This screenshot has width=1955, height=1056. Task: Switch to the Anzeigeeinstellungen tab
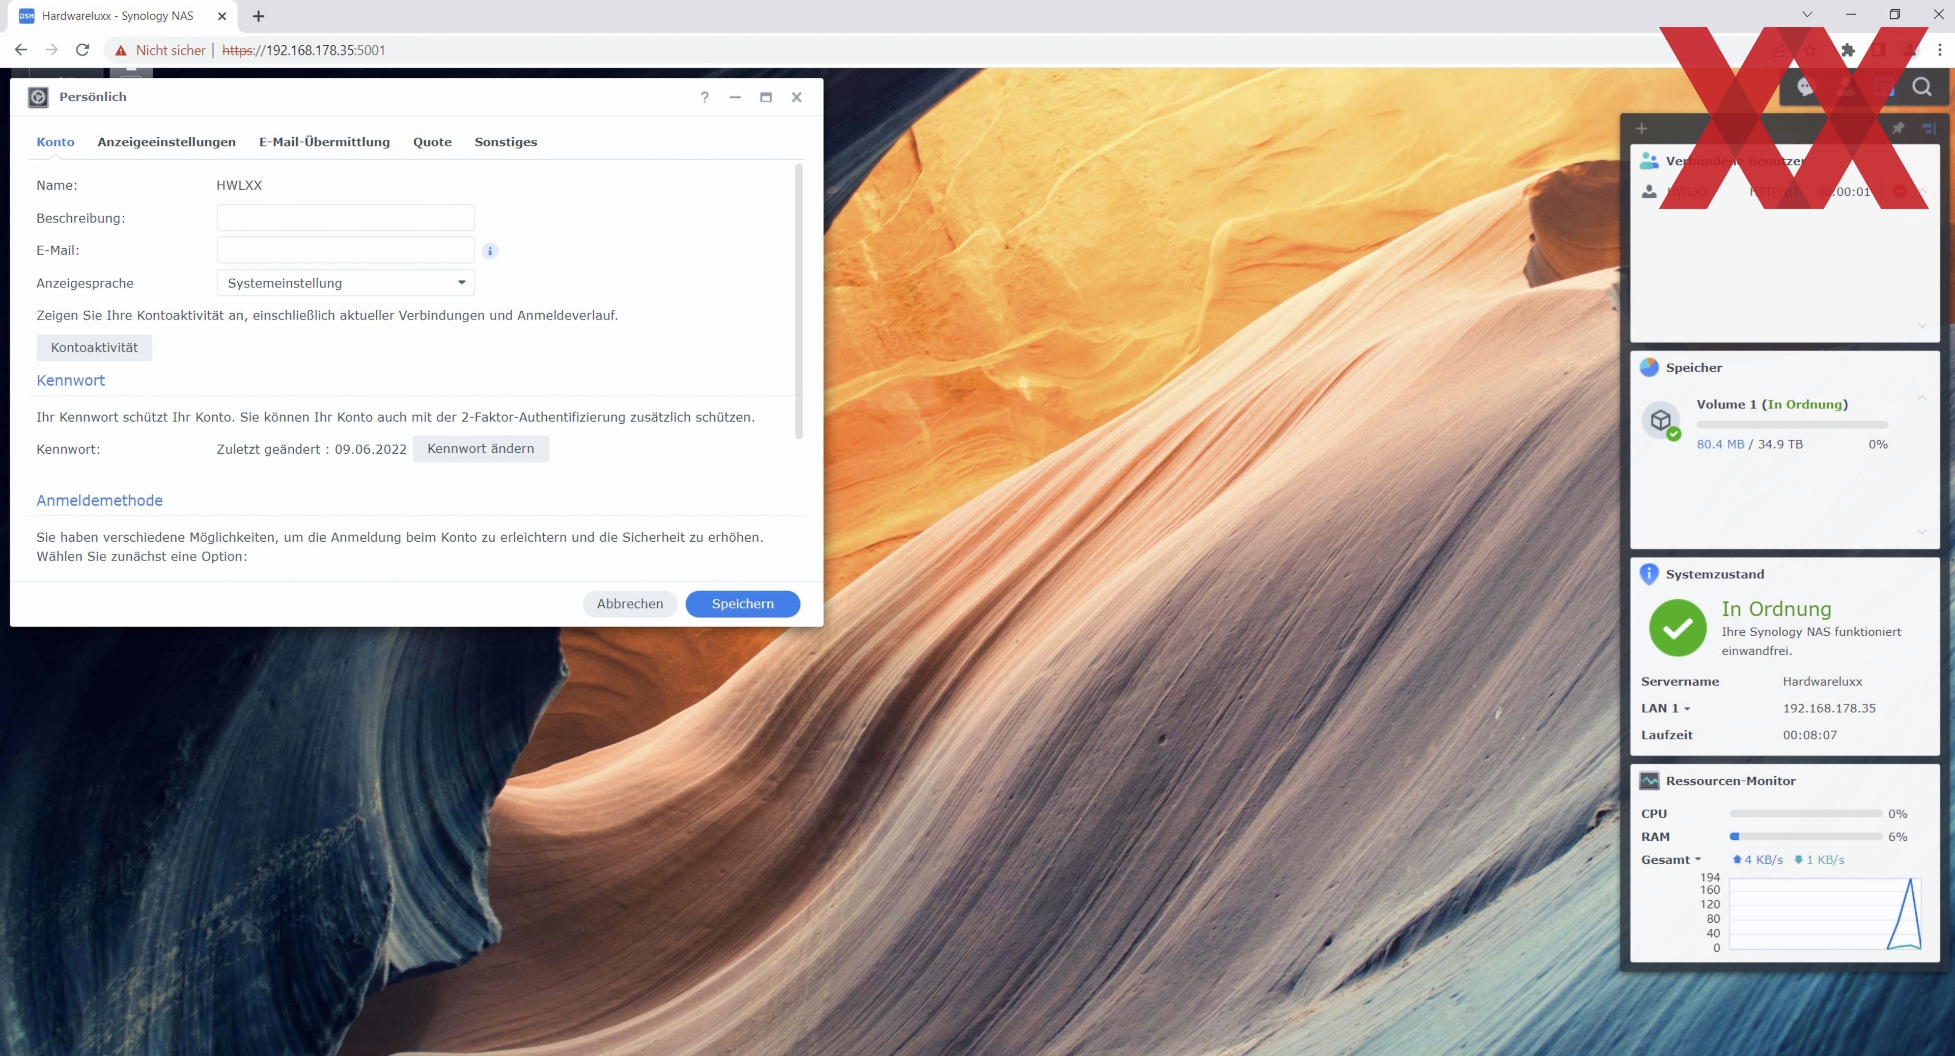pos(166,142)
